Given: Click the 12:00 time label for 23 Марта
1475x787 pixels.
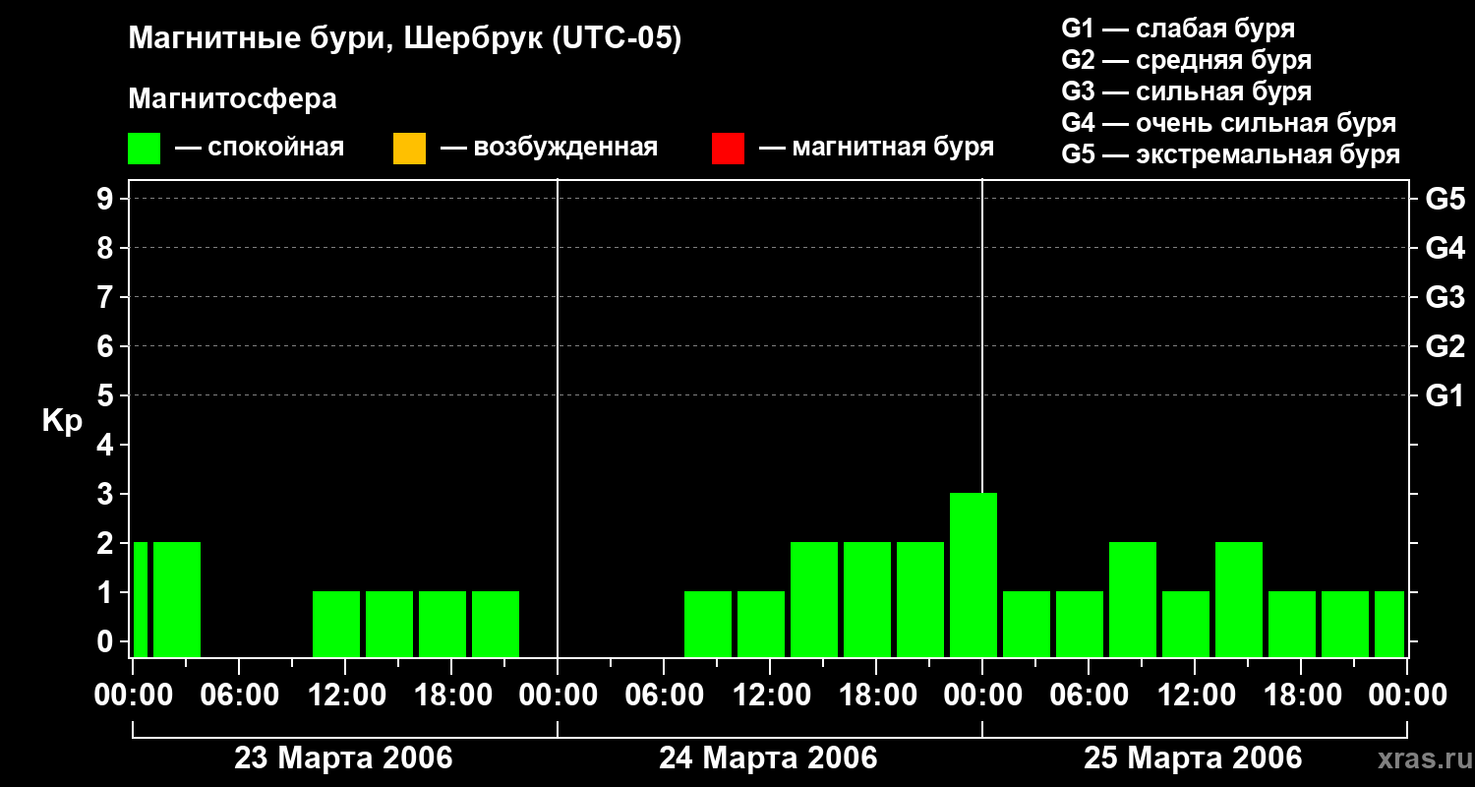Looking at the screenshot, I should coord(345,696).
